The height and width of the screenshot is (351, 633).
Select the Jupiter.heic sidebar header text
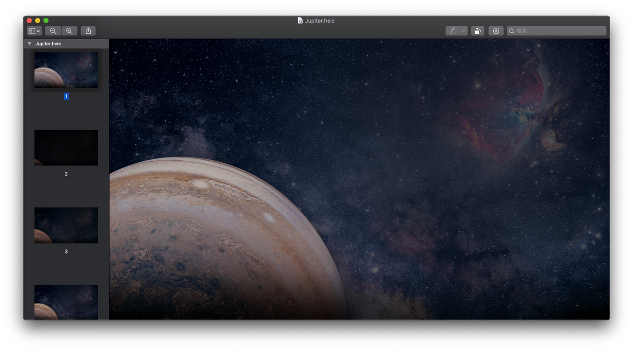48,44
